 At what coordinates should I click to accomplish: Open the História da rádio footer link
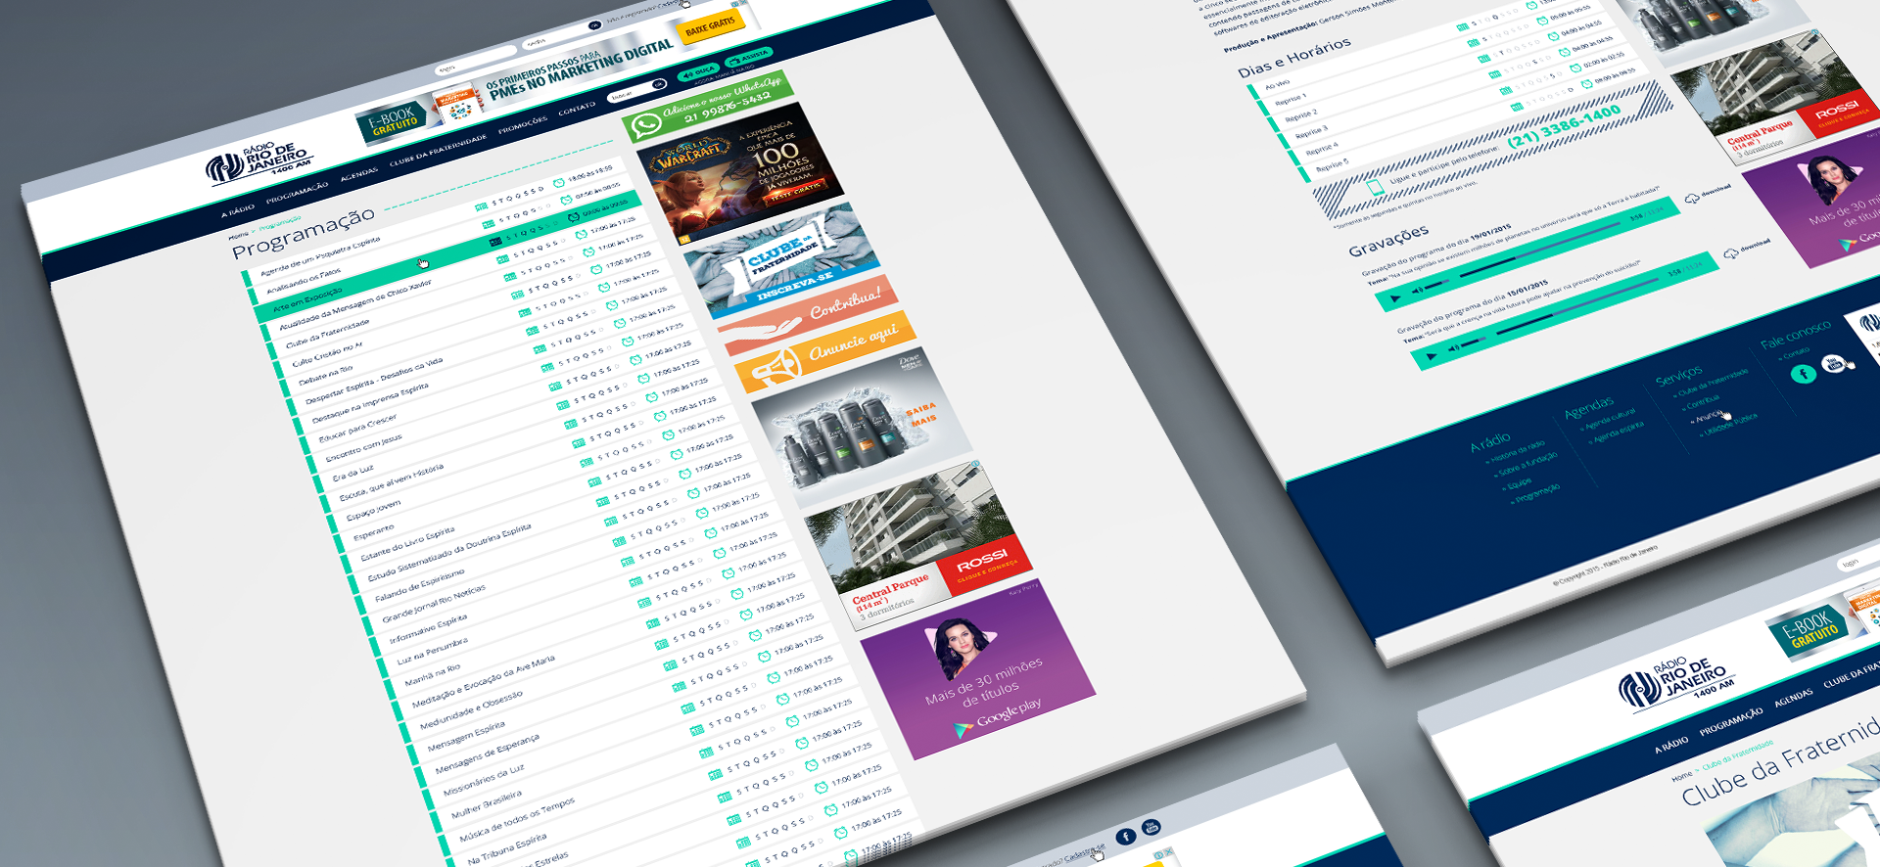coord(1519,451)
